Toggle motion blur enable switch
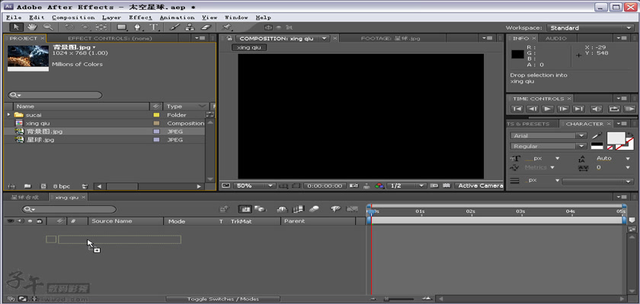 (314, 209)
